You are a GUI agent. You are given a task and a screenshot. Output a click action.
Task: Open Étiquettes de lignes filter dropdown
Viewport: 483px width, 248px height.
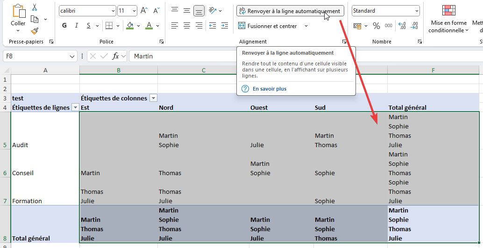(75, 107)
